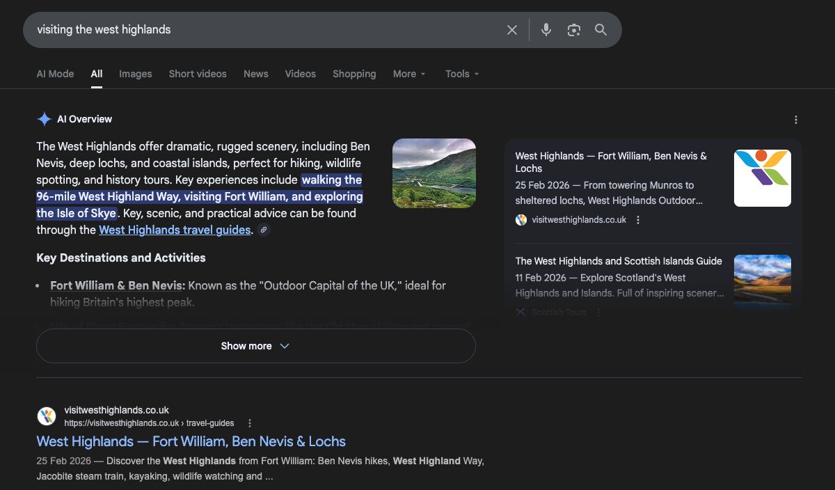
Task: Open AI Overview three-dot options menu
Action: (x=796, y=120)
